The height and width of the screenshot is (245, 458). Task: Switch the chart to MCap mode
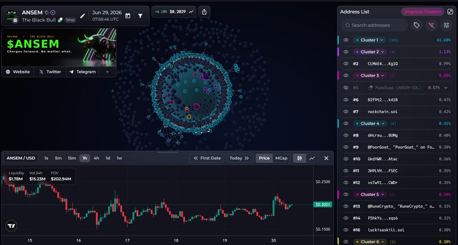(x=281, y=158)
